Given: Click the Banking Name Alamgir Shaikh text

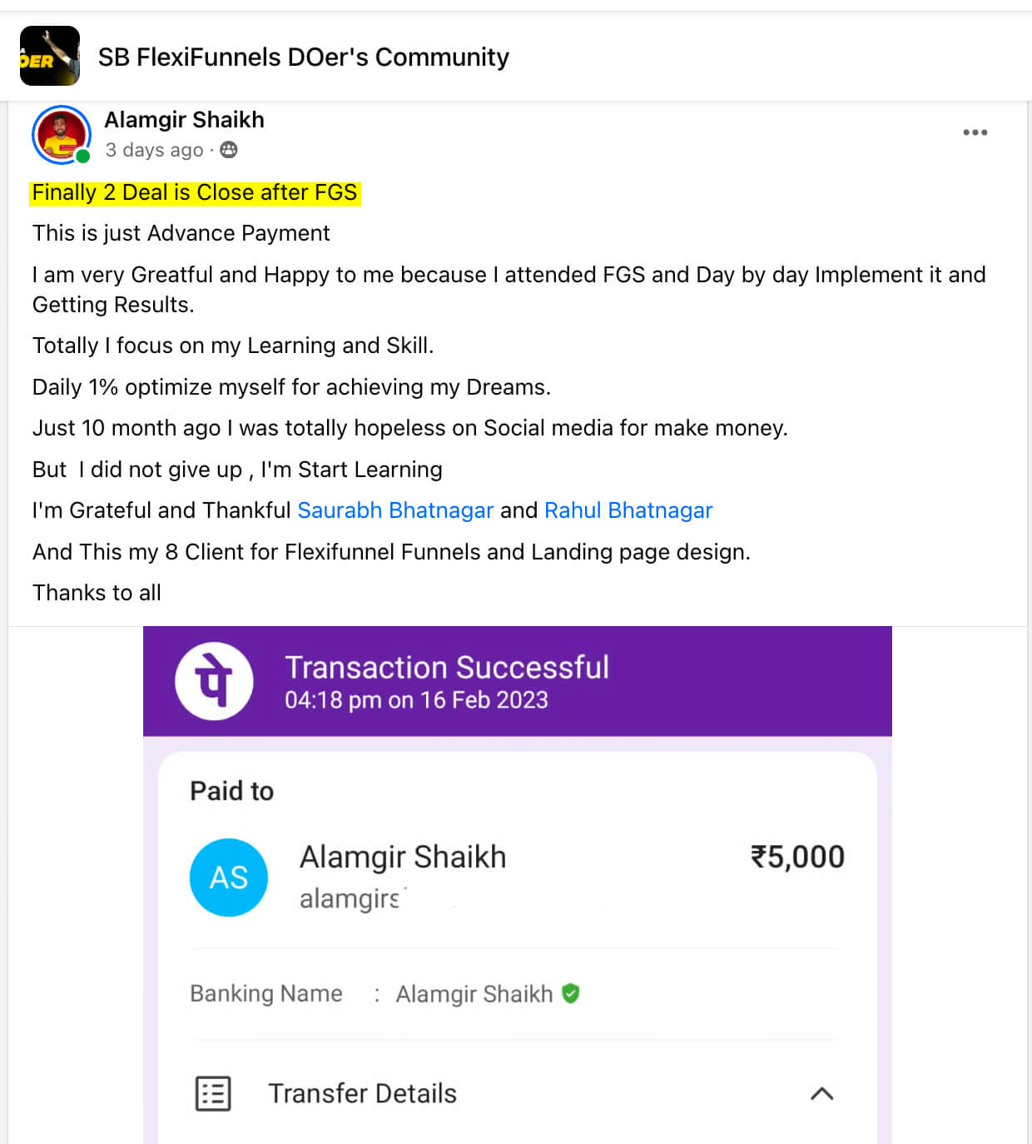Looking at the screenshot, I should [474, 994].
